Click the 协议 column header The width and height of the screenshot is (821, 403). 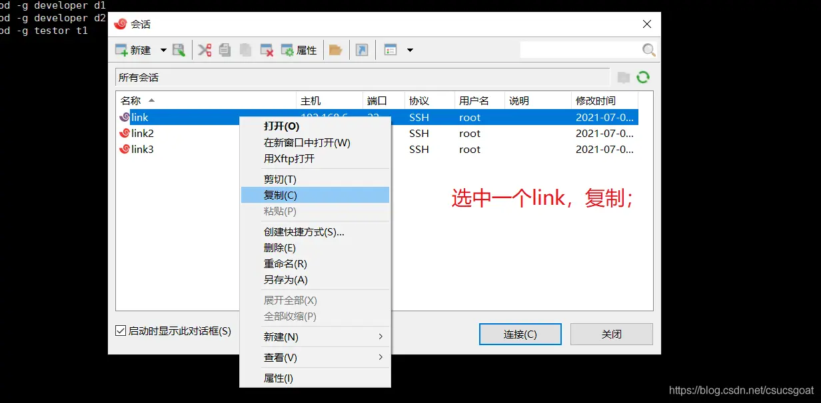[429, 100]
